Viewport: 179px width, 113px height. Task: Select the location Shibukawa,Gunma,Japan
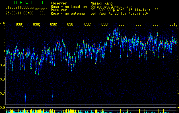(x=111, y=7)
